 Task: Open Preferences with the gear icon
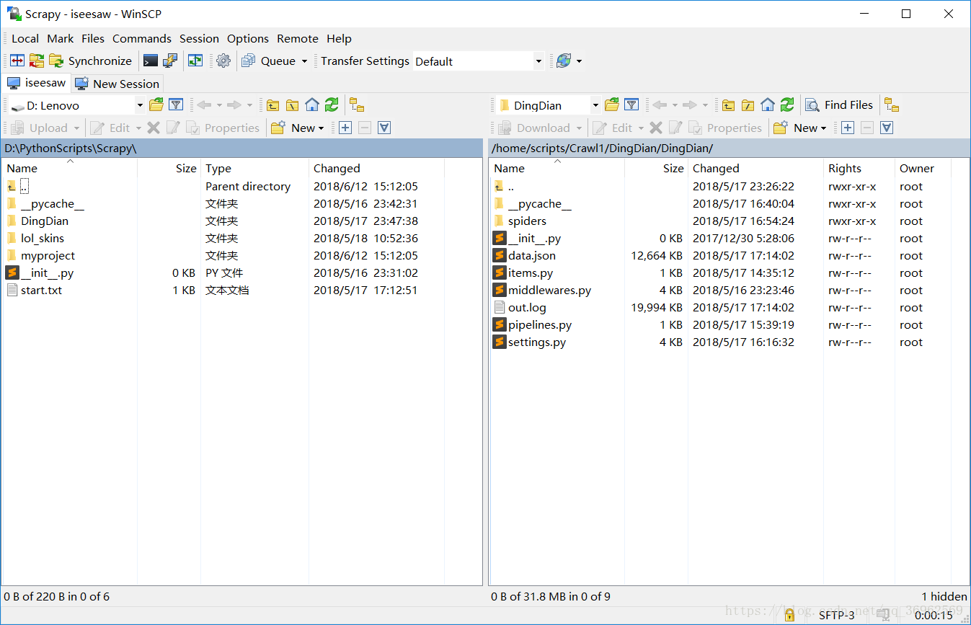tap(223, 61)
